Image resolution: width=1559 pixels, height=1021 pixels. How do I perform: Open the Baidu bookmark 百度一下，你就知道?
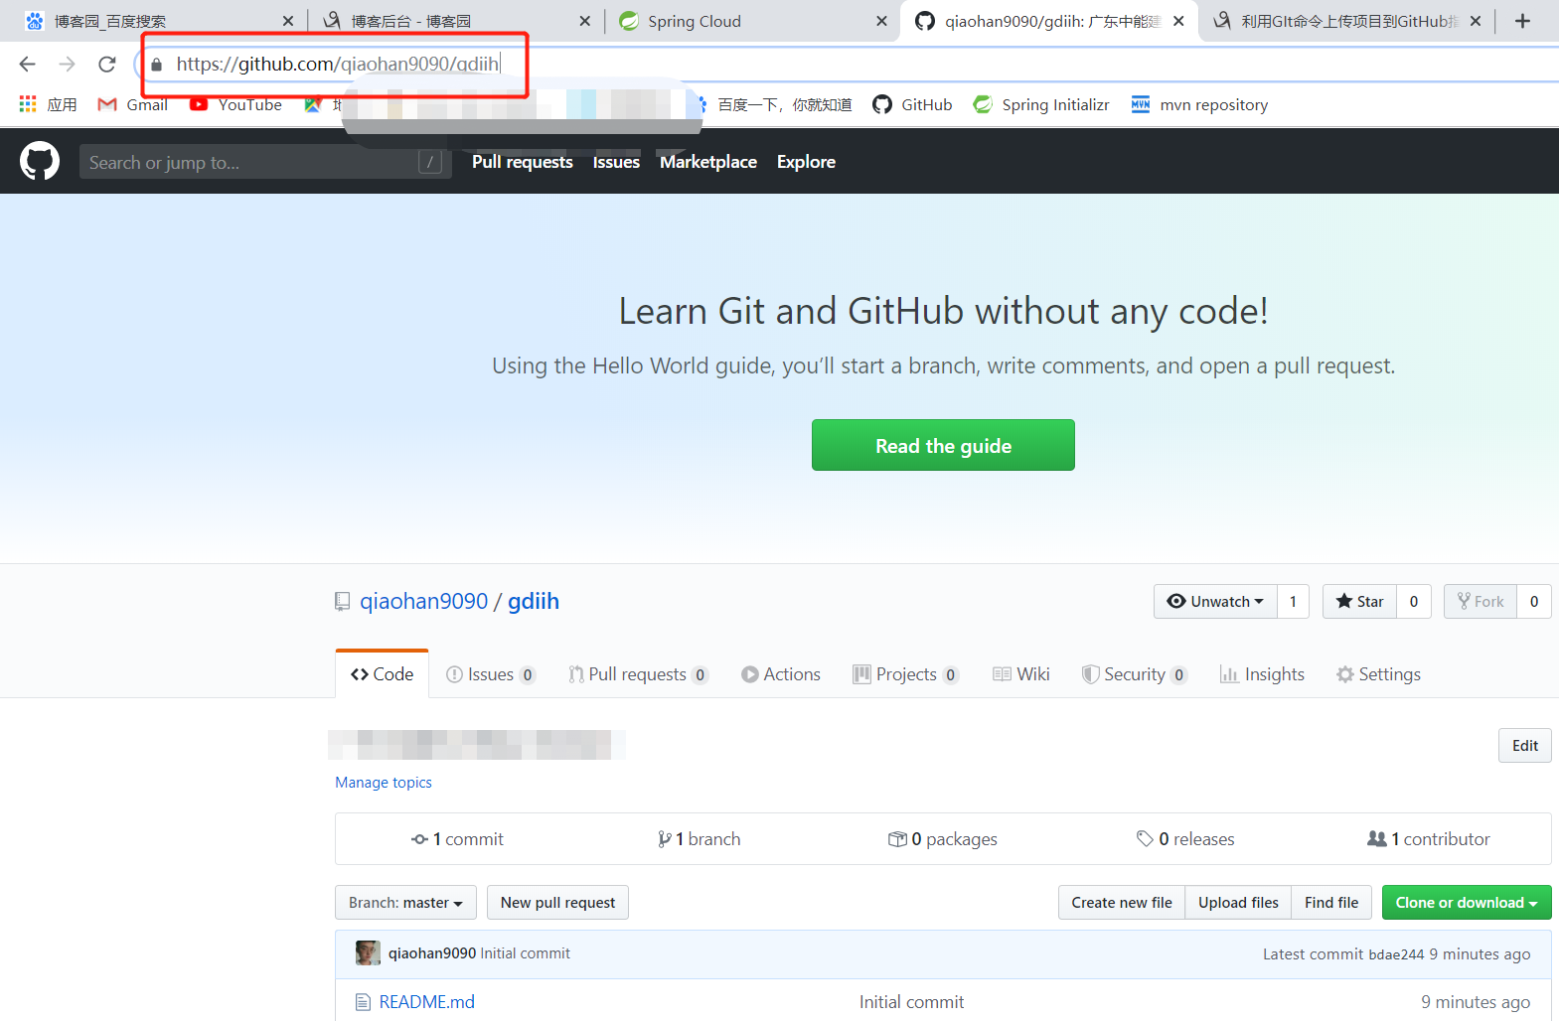(775, 104)
